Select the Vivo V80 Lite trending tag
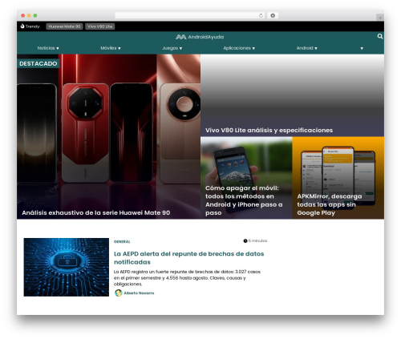The image size is (401, 339). tap(100, 26)
